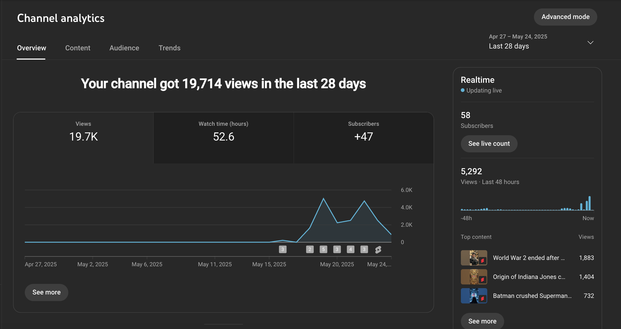Open Batman crushed Superman thumbnail
Screen dimensions: 621x329
click(x=474, y=296)
